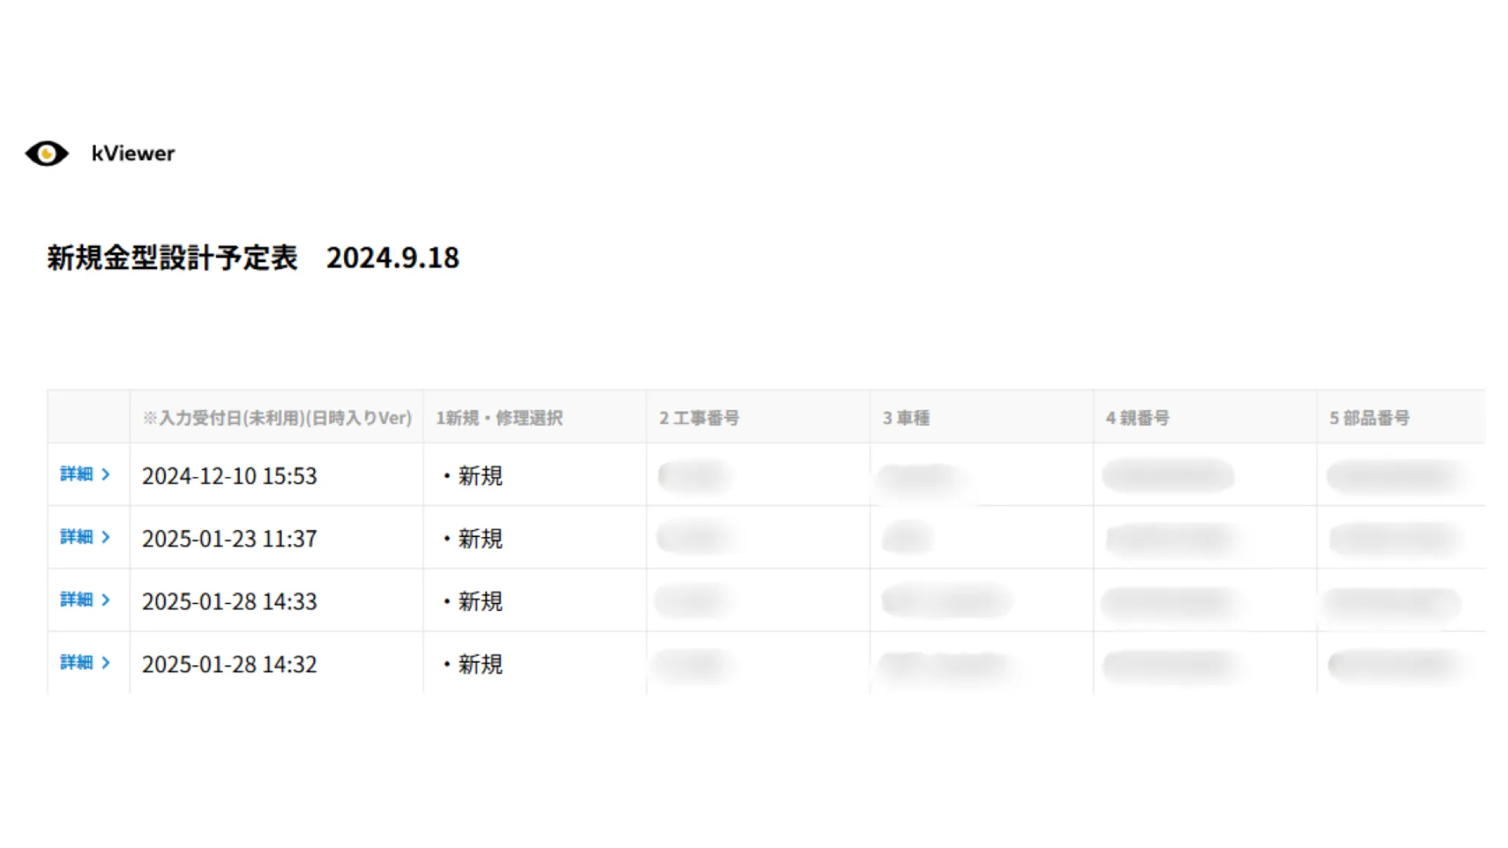The height and width of the screenshot is (848, 1508).
Task: Click the kViewer eye logo icon
Action: [x=47, y=153]
